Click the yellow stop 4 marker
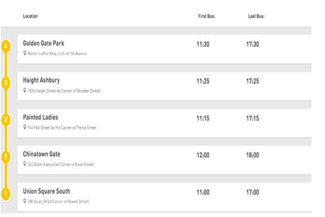This screenshot has height=217, width=325. [6, 46]
